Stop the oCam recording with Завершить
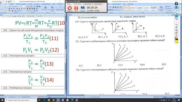 coord(70,9)
